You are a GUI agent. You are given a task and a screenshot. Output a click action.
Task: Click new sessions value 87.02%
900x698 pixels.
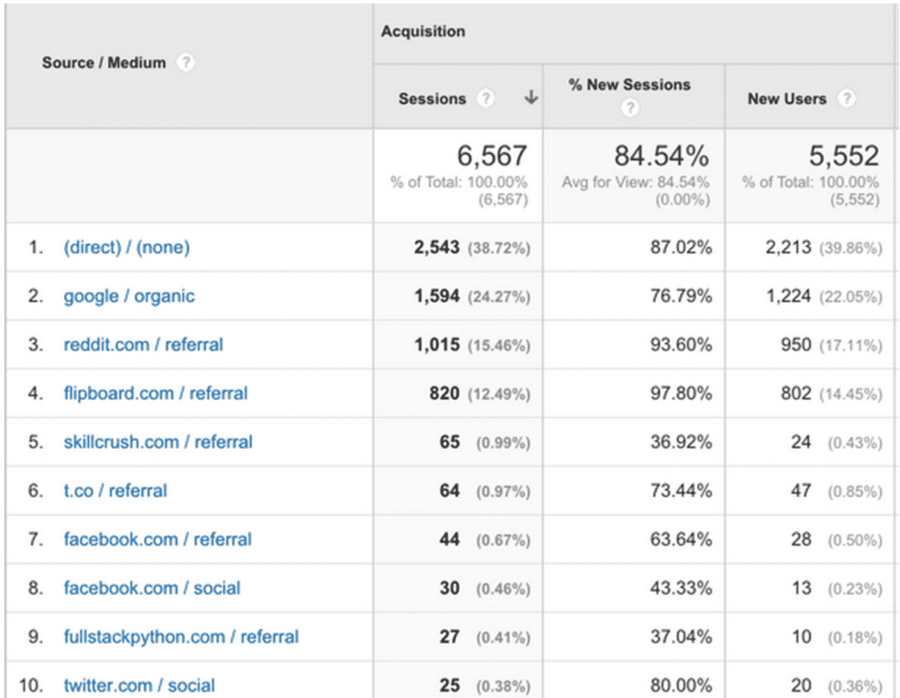[681, 247]
